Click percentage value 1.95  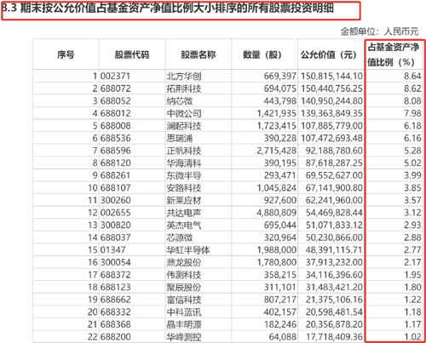[x=412, y=275]
